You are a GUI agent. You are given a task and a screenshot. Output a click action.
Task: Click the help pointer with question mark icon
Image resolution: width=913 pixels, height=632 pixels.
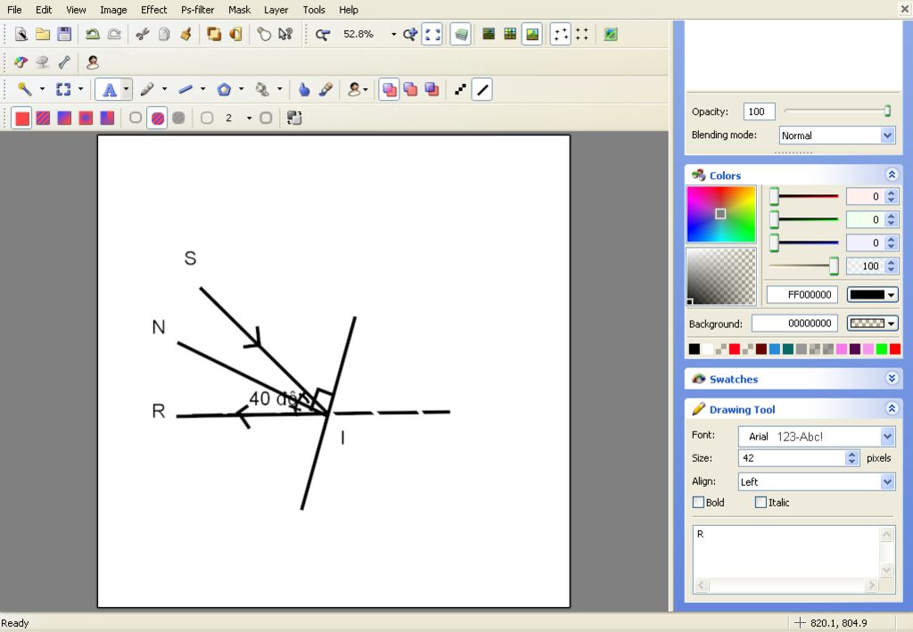[x=285, y=35]
